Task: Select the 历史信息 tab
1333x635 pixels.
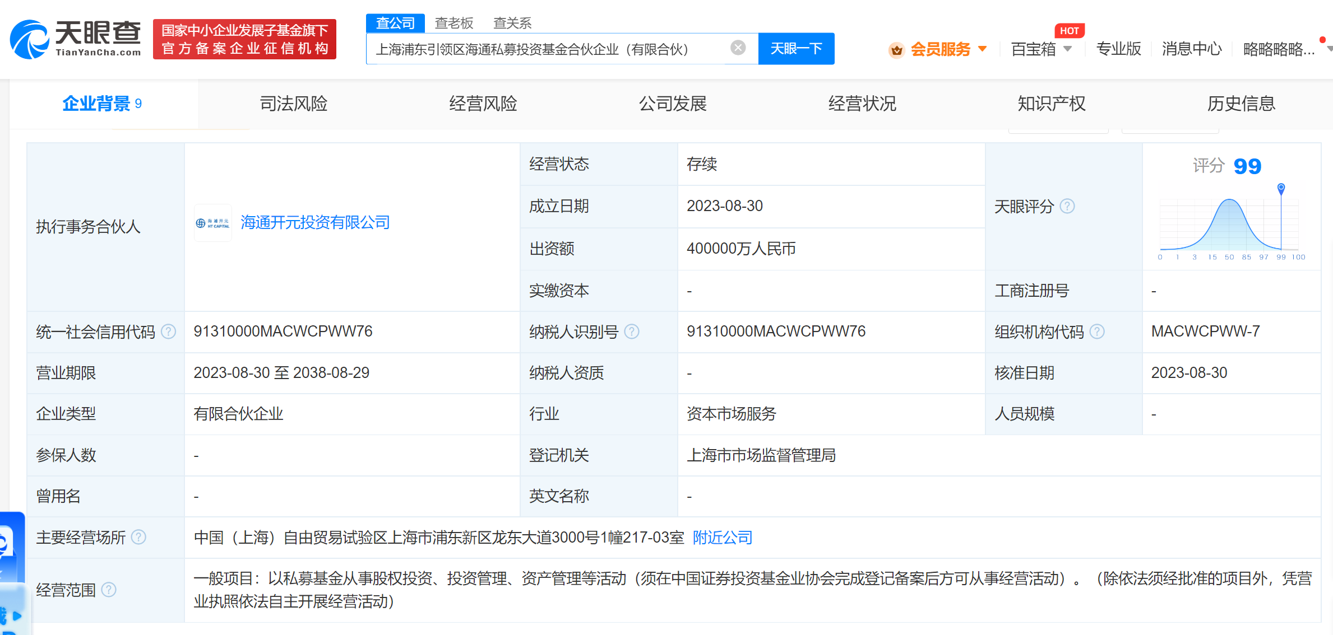Action: (x=1241, y=104)
